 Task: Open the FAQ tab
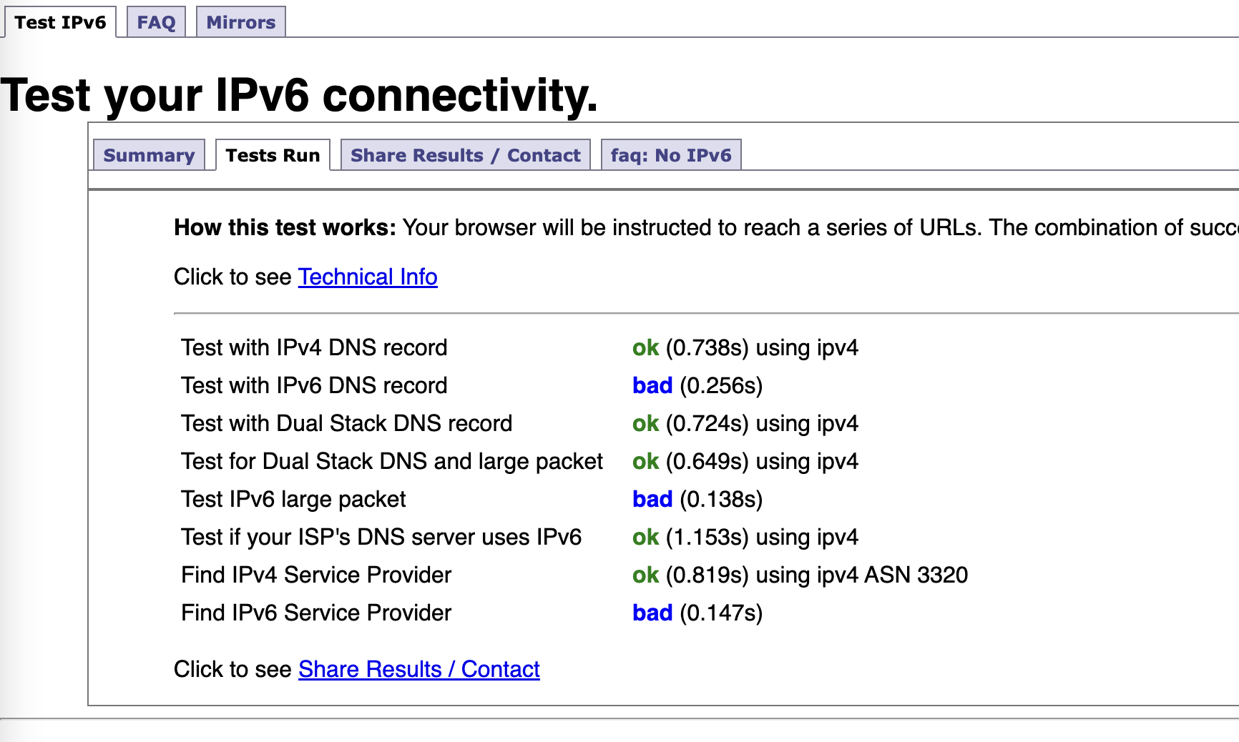pyautogui.click(x=156, y=22)
